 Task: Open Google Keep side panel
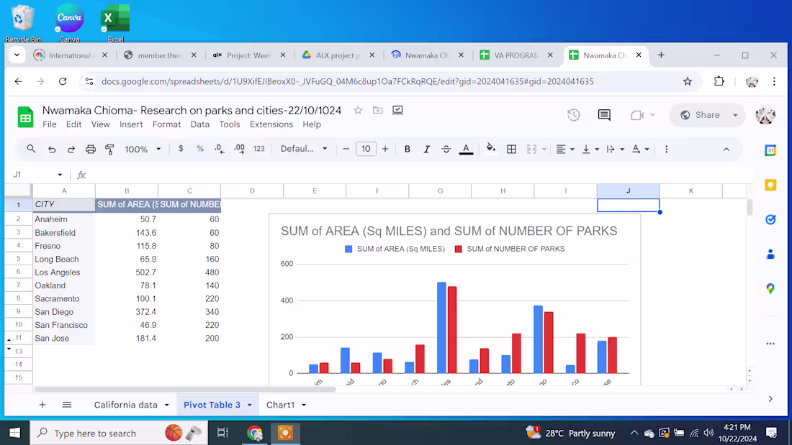770,185
